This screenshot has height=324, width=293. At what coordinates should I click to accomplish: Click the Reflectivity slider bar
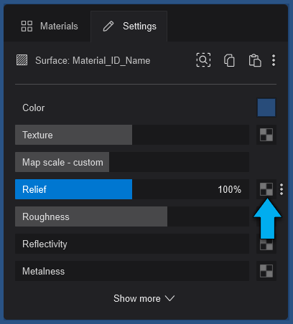click(132, 244)
